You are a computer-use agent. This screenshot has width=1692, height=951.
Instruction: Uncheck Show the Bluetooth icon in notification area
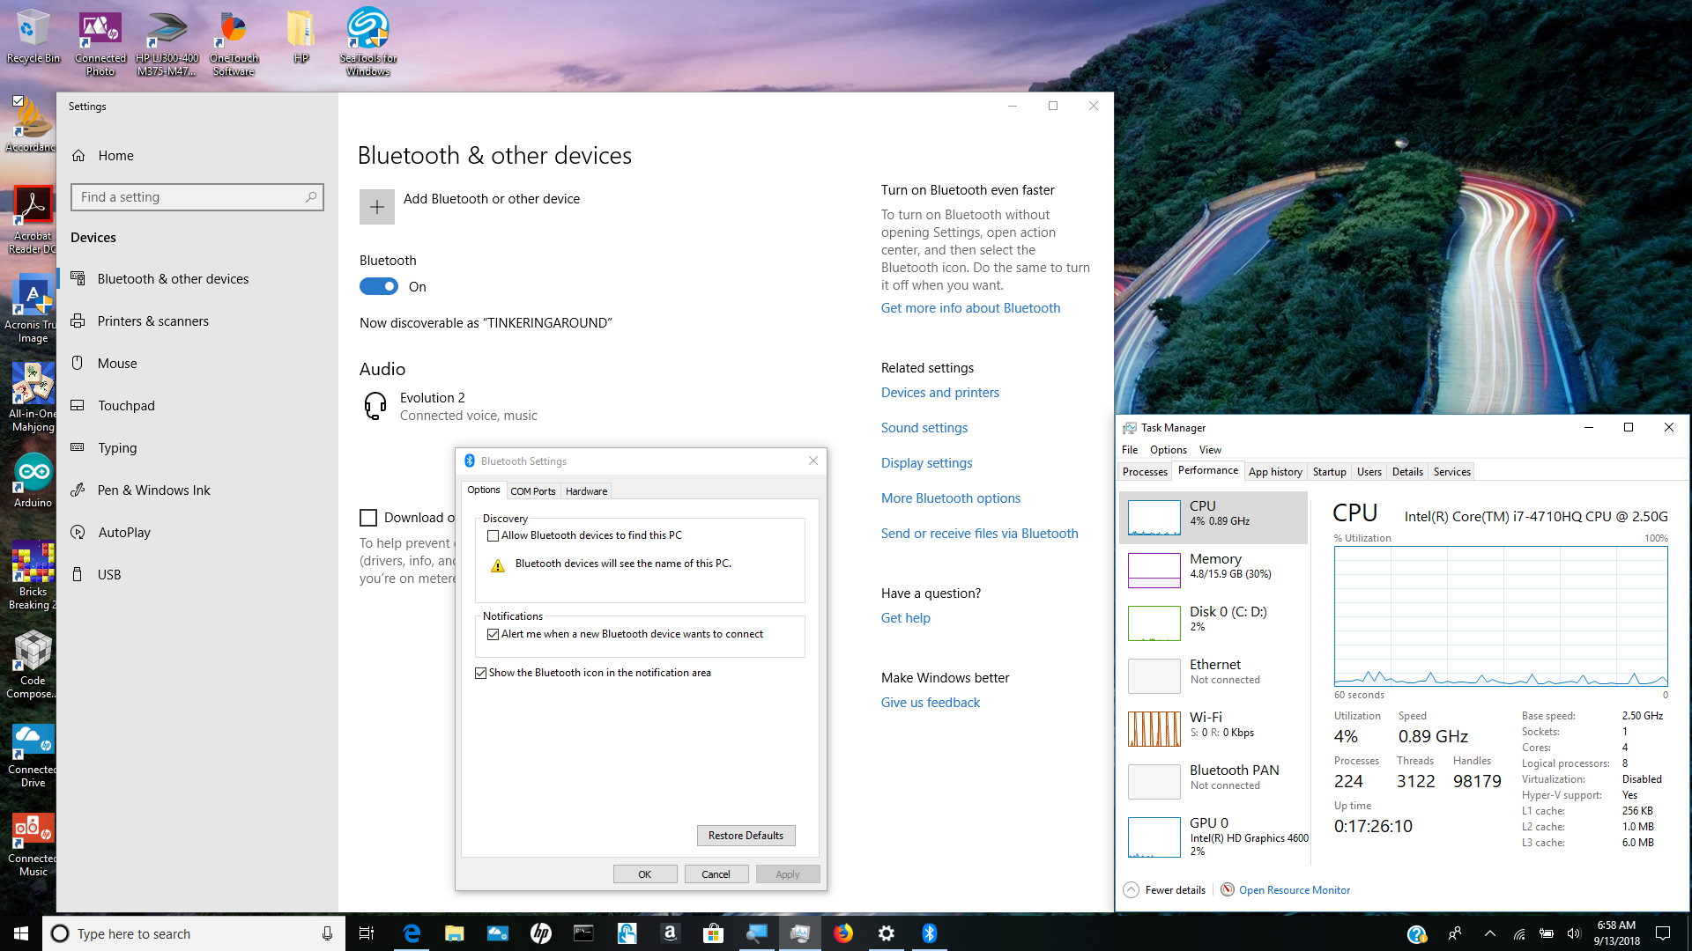[x=481, y=673]
